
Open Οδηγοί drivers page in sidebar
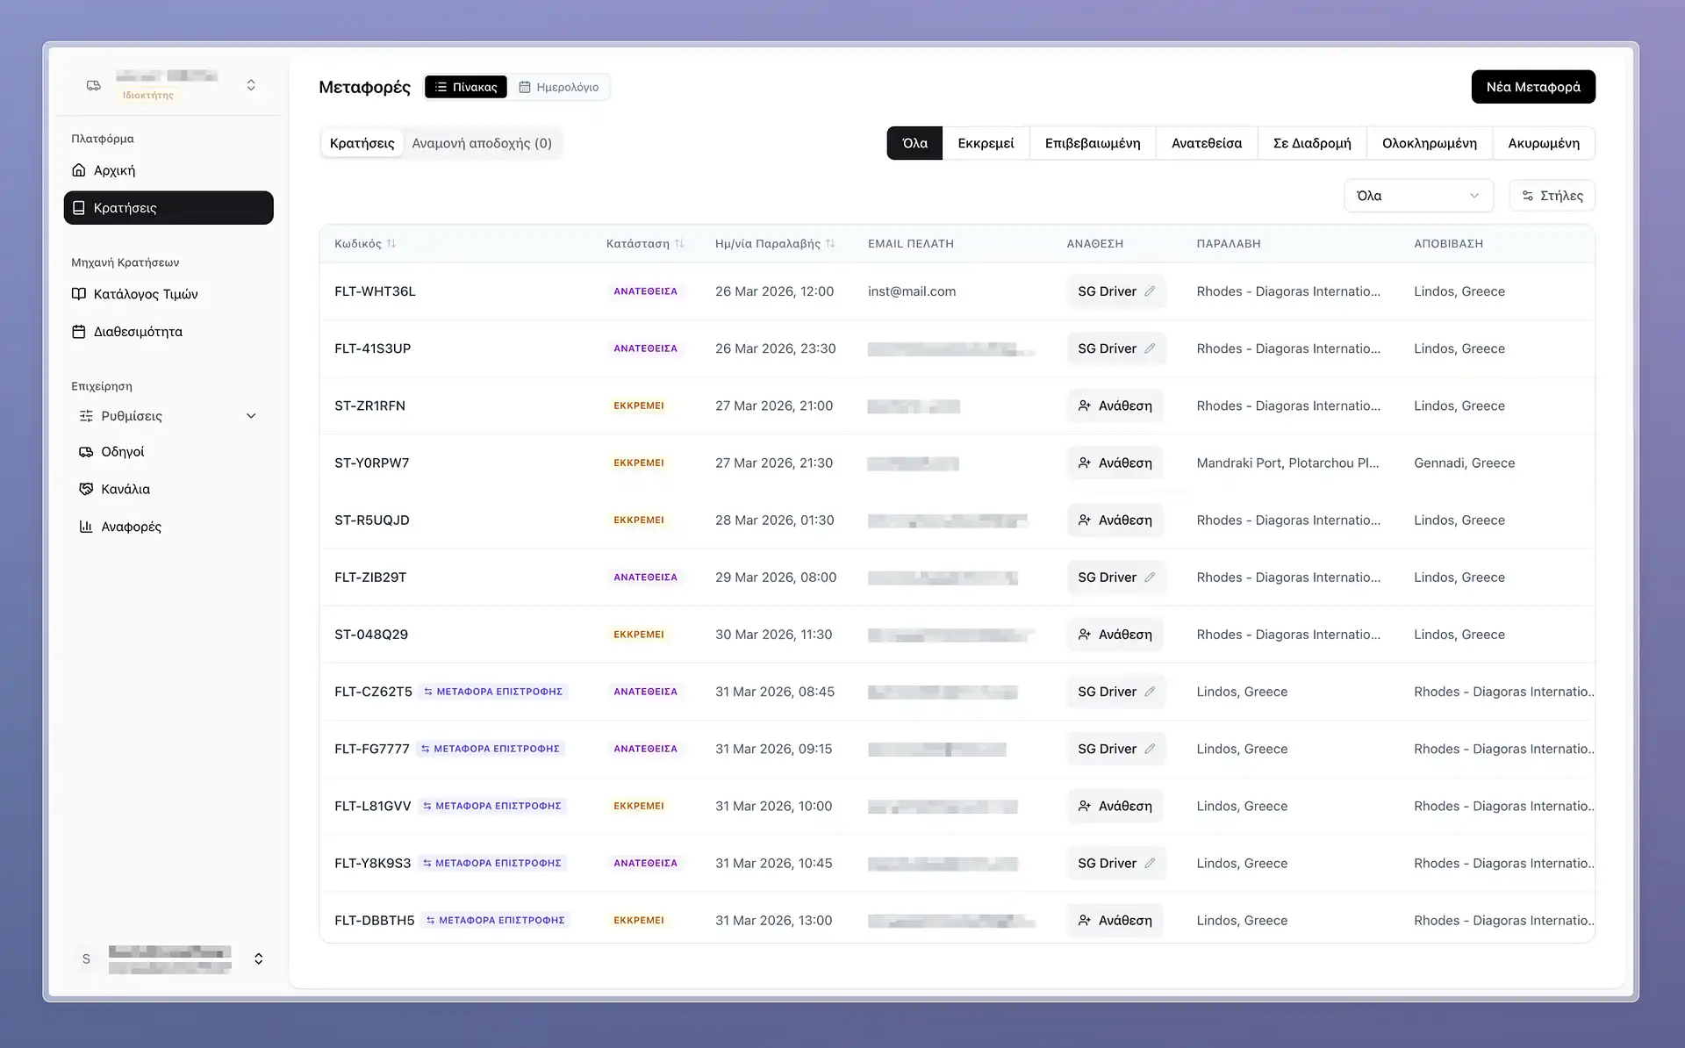(x=122, y=452)
